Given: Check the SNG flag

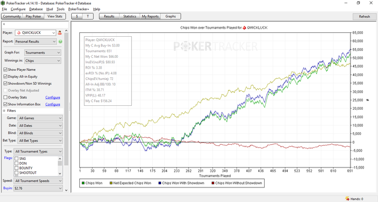Looking at the screenshot, I should click(x=16, y=159).
